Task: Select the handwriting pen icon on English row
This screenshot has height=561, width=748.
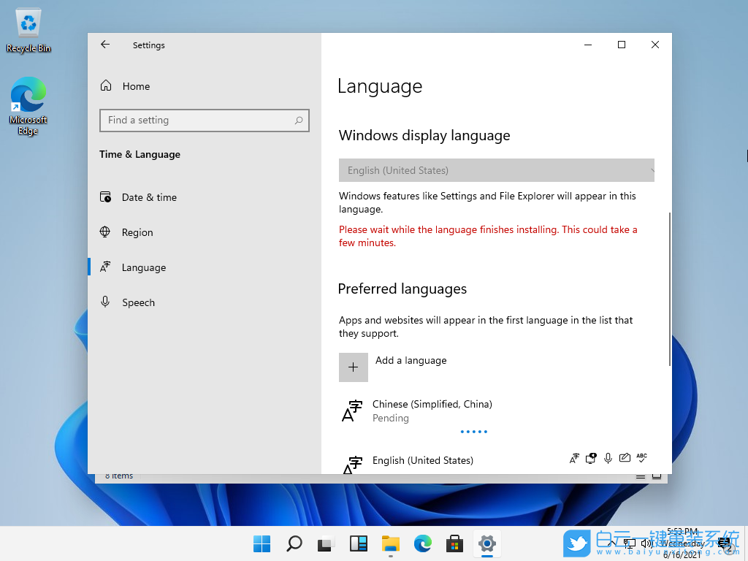Action: pos(625,458)
